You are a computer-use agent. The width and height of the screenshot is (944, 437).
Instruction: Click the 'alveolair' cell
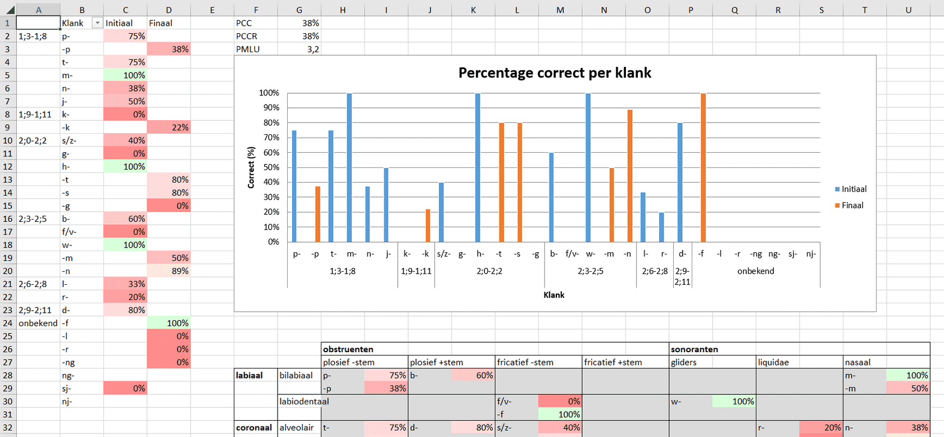[x=299, y=427]
